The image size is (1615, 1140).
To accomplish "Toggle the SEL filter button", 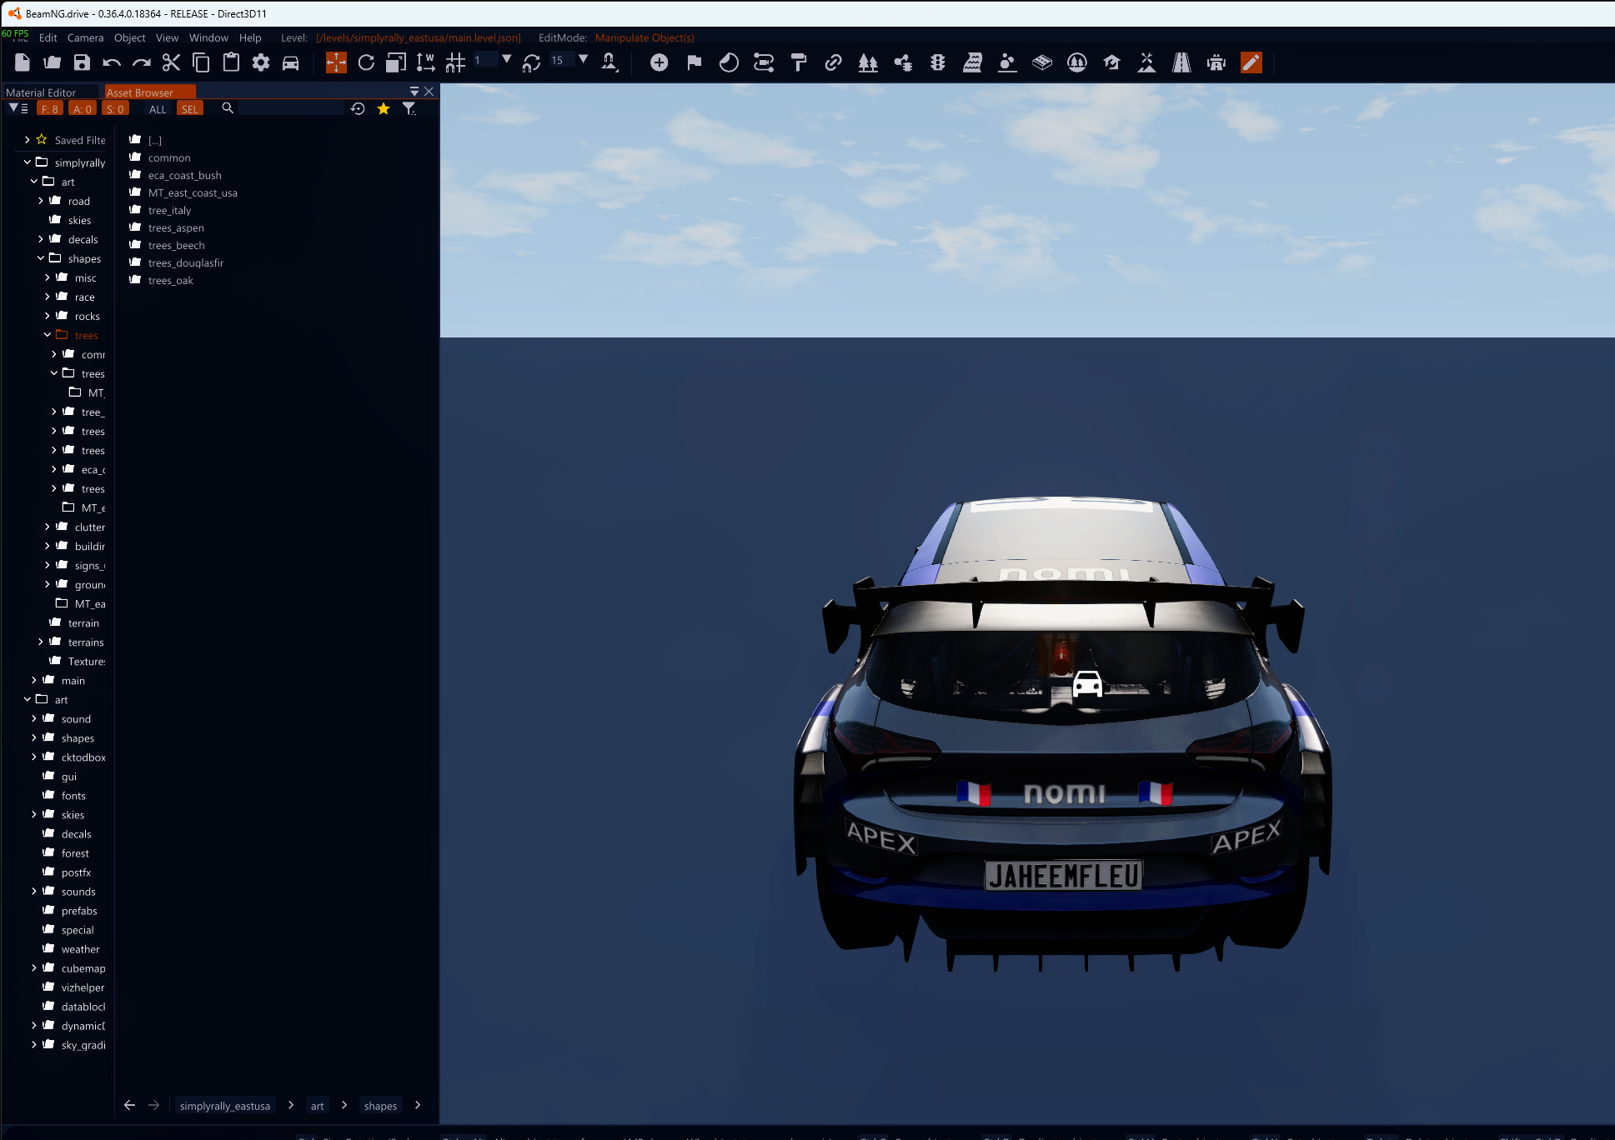I will pyautogui.click(x=190, y=109).
